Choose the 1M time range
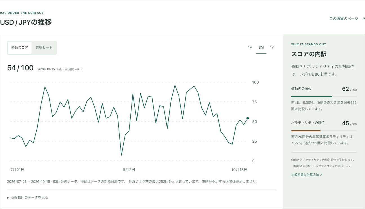 (250, 48)
